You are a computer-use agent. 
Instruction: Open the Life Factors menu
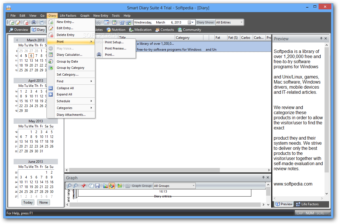click(x=68, y=16)
